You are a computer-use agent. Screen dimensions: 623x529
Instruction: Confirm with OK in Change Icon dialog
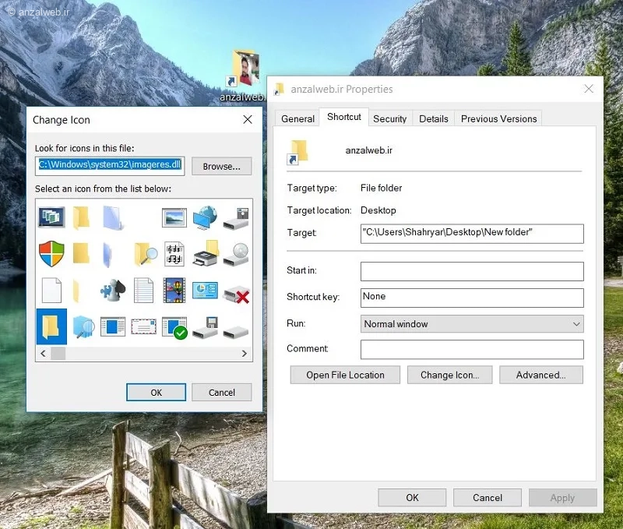click(156, 393)
